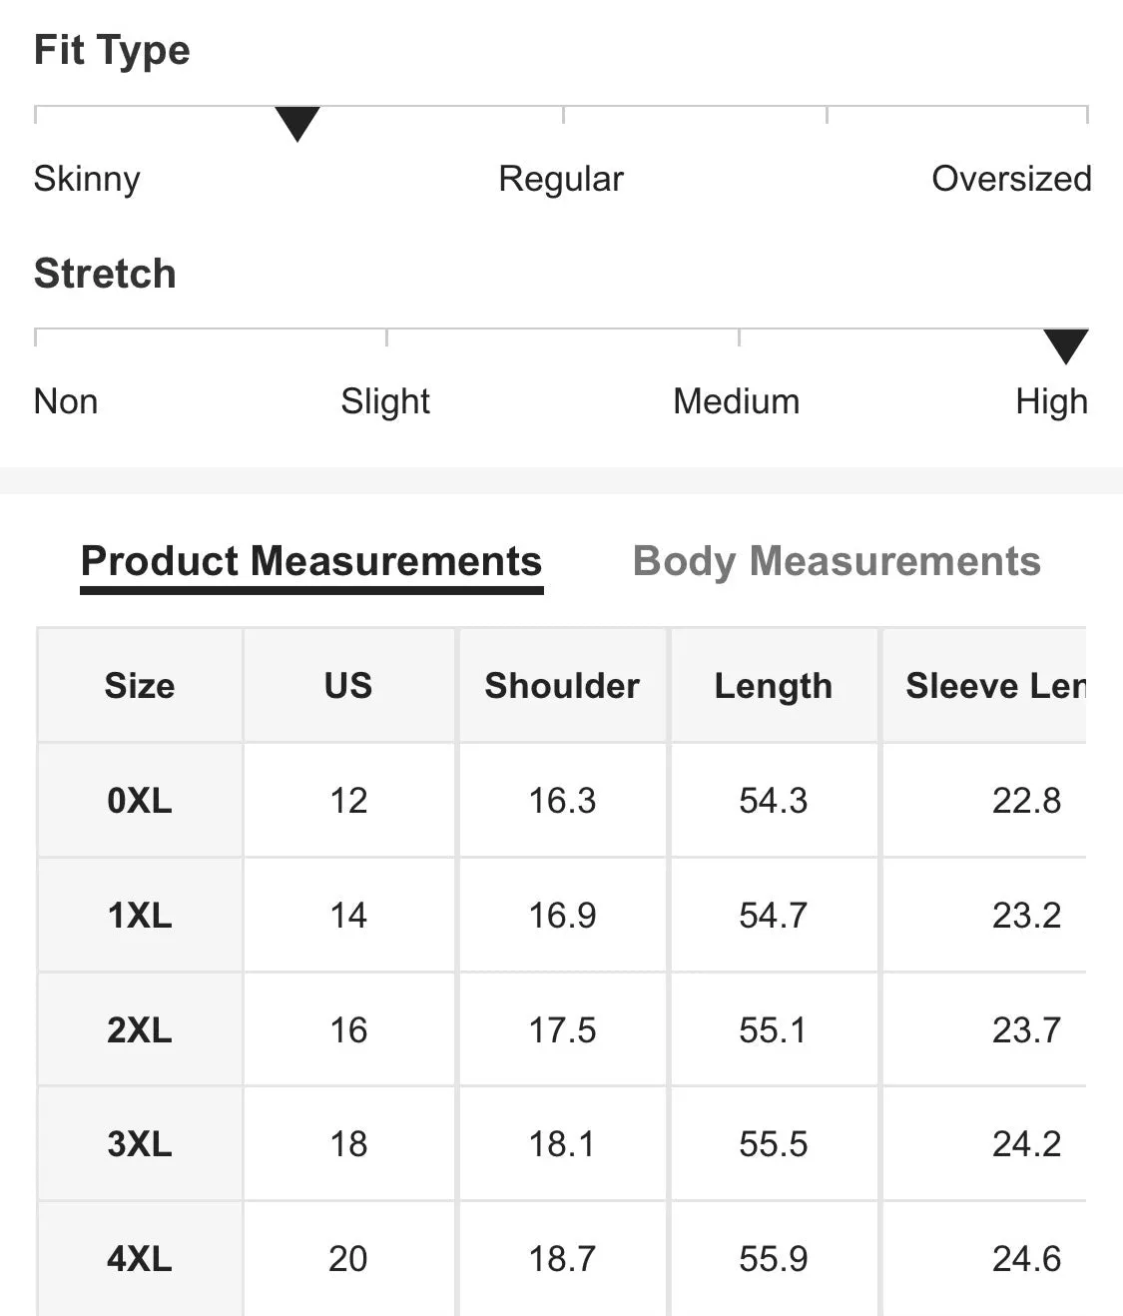Switch to Body Measurements tab
Image resolution: width=1123 pixels, height=1316 pixels.
837,562
